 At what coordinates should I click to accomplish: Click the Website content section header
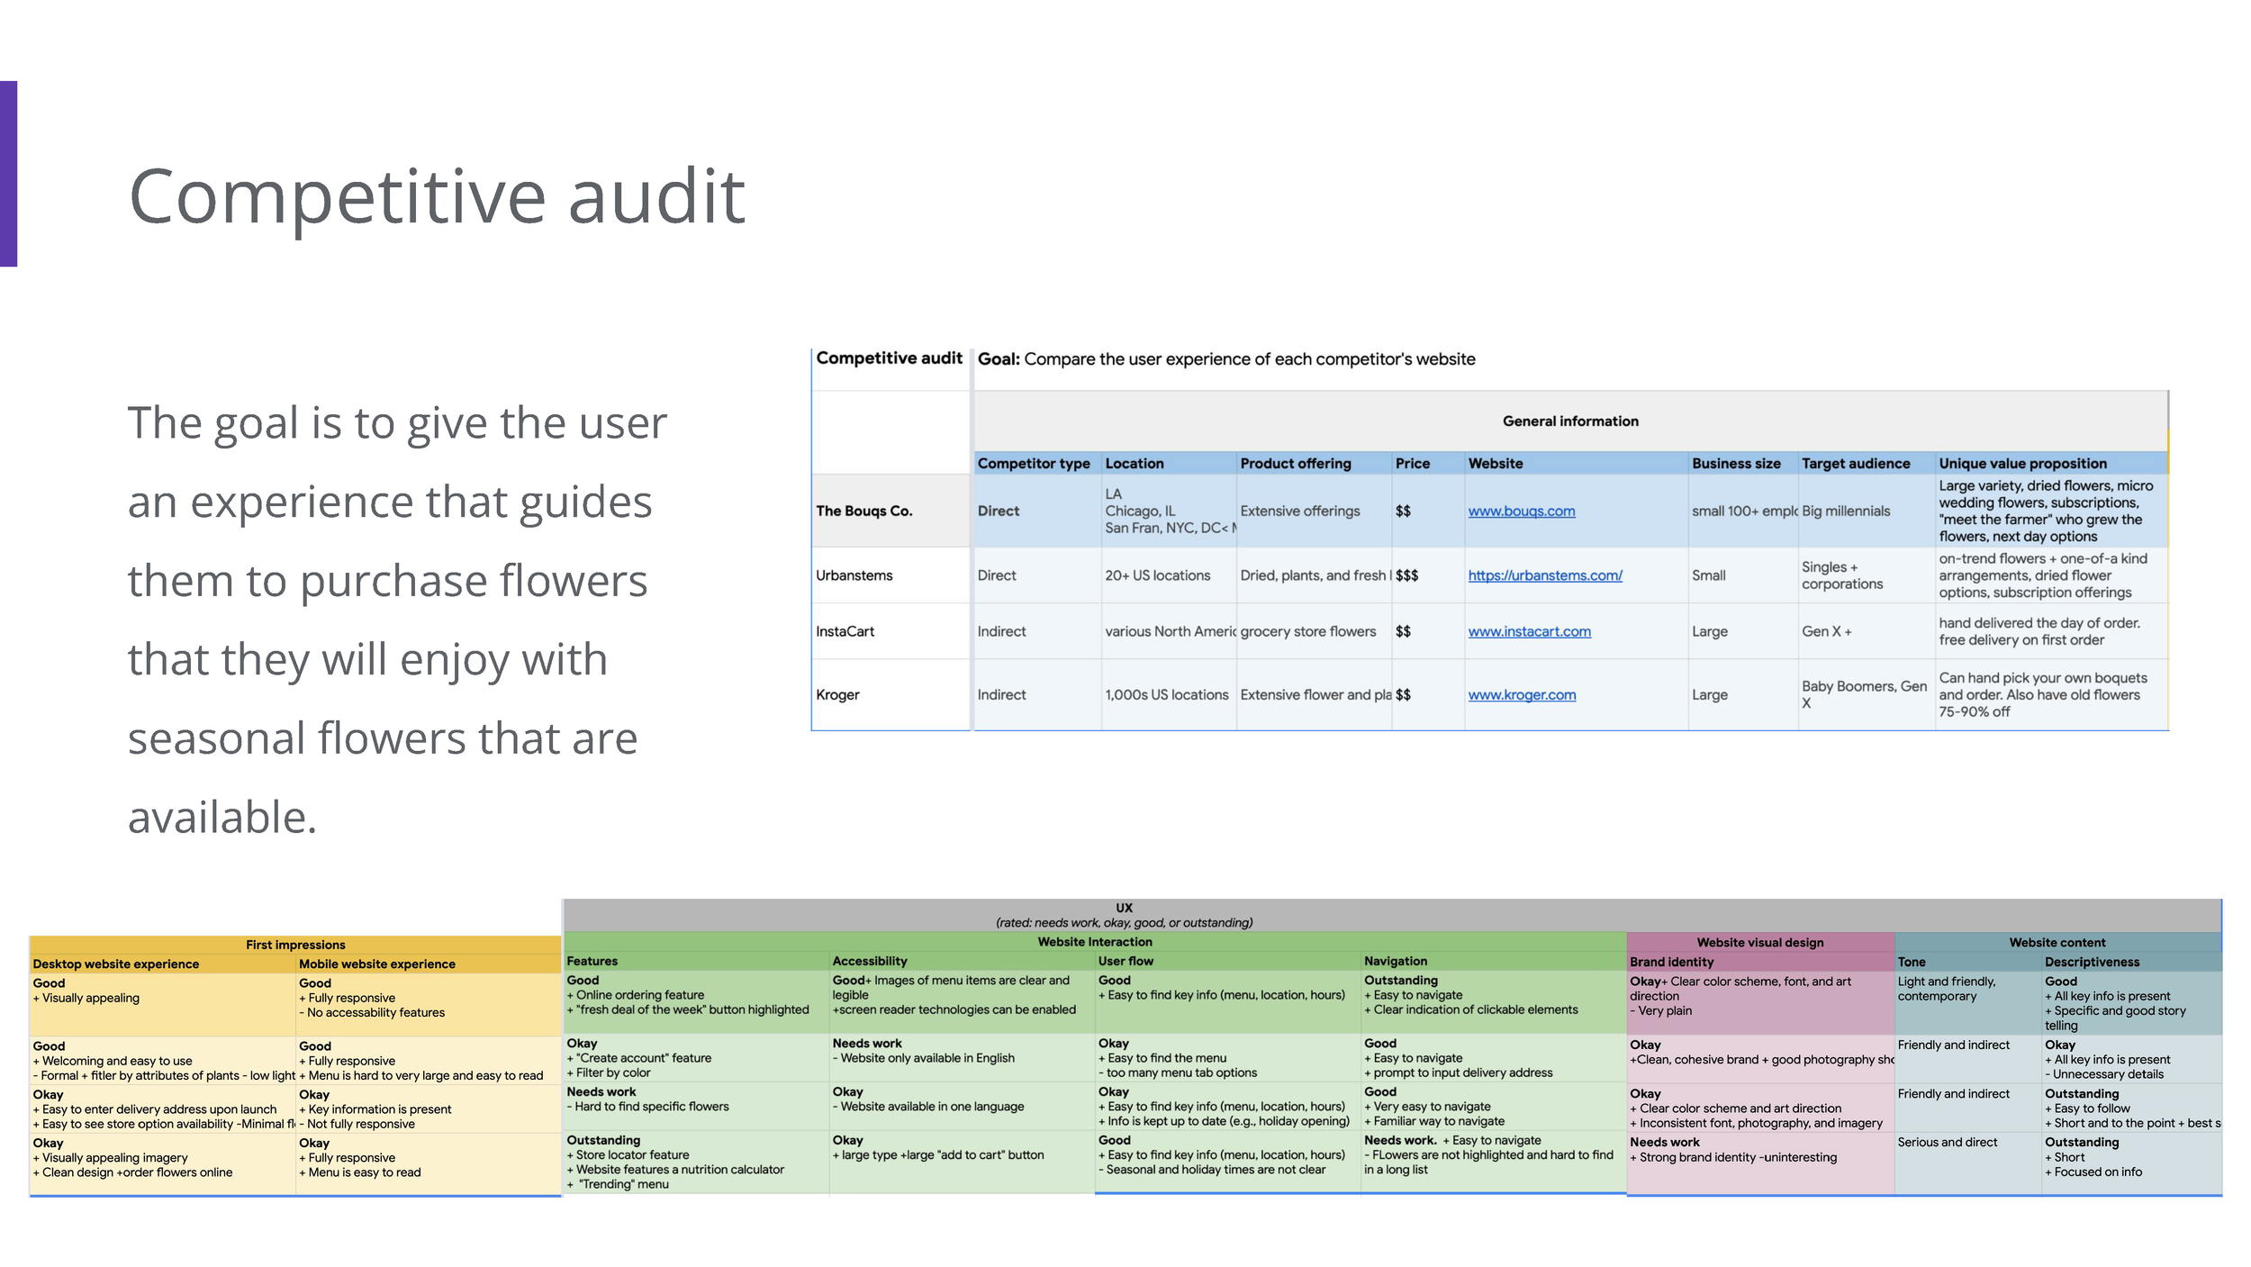[x=2057, y=942]
